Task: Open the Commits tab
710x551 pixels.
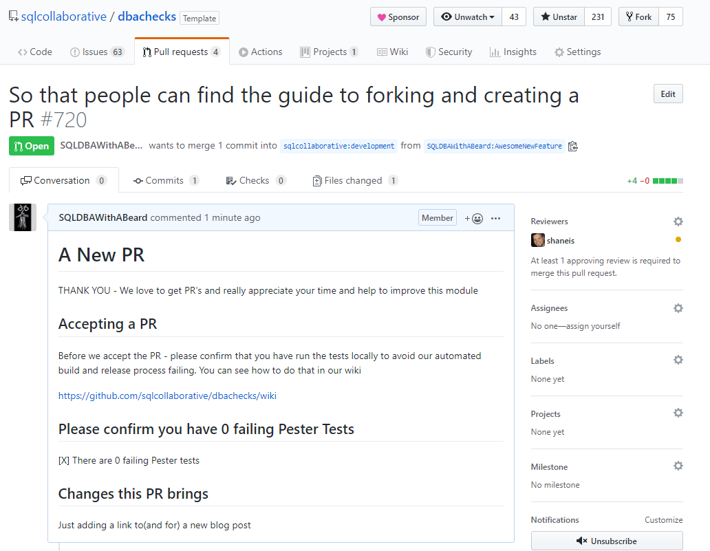Action: pos(165,180)
